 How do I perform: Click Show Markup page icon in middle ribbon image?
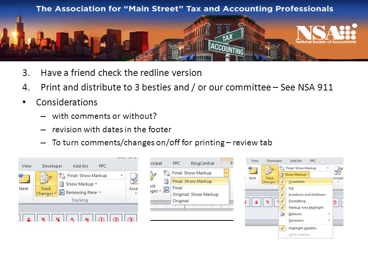[x=166, y=181]
